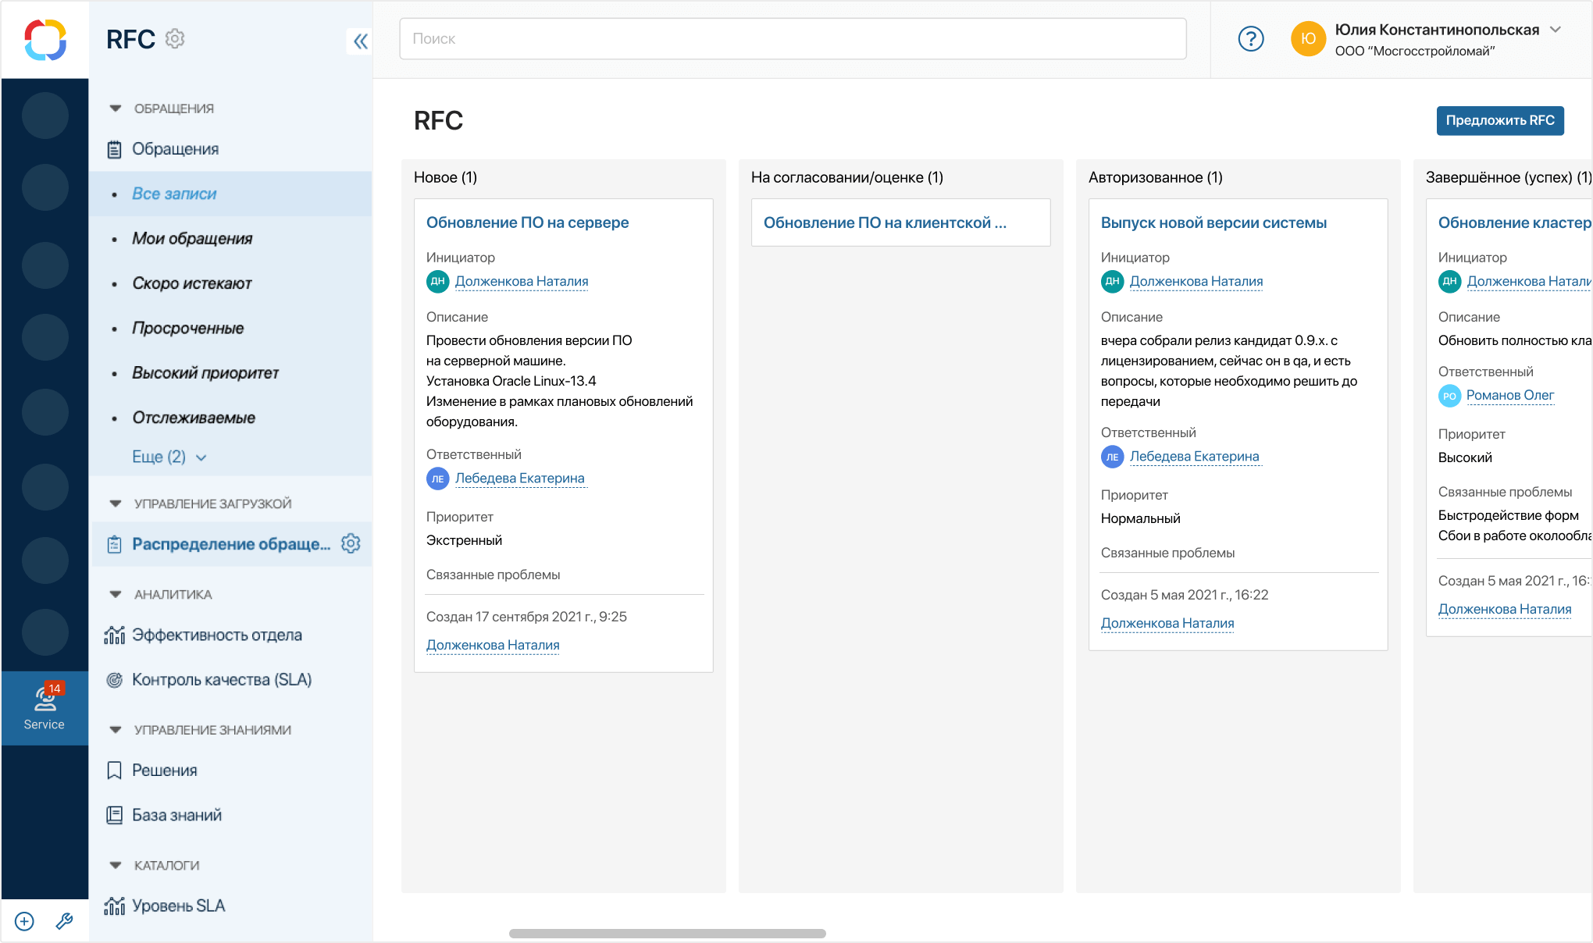Open Распределение обращений menu item
The image size is (1593, 943).
point(230,544)
